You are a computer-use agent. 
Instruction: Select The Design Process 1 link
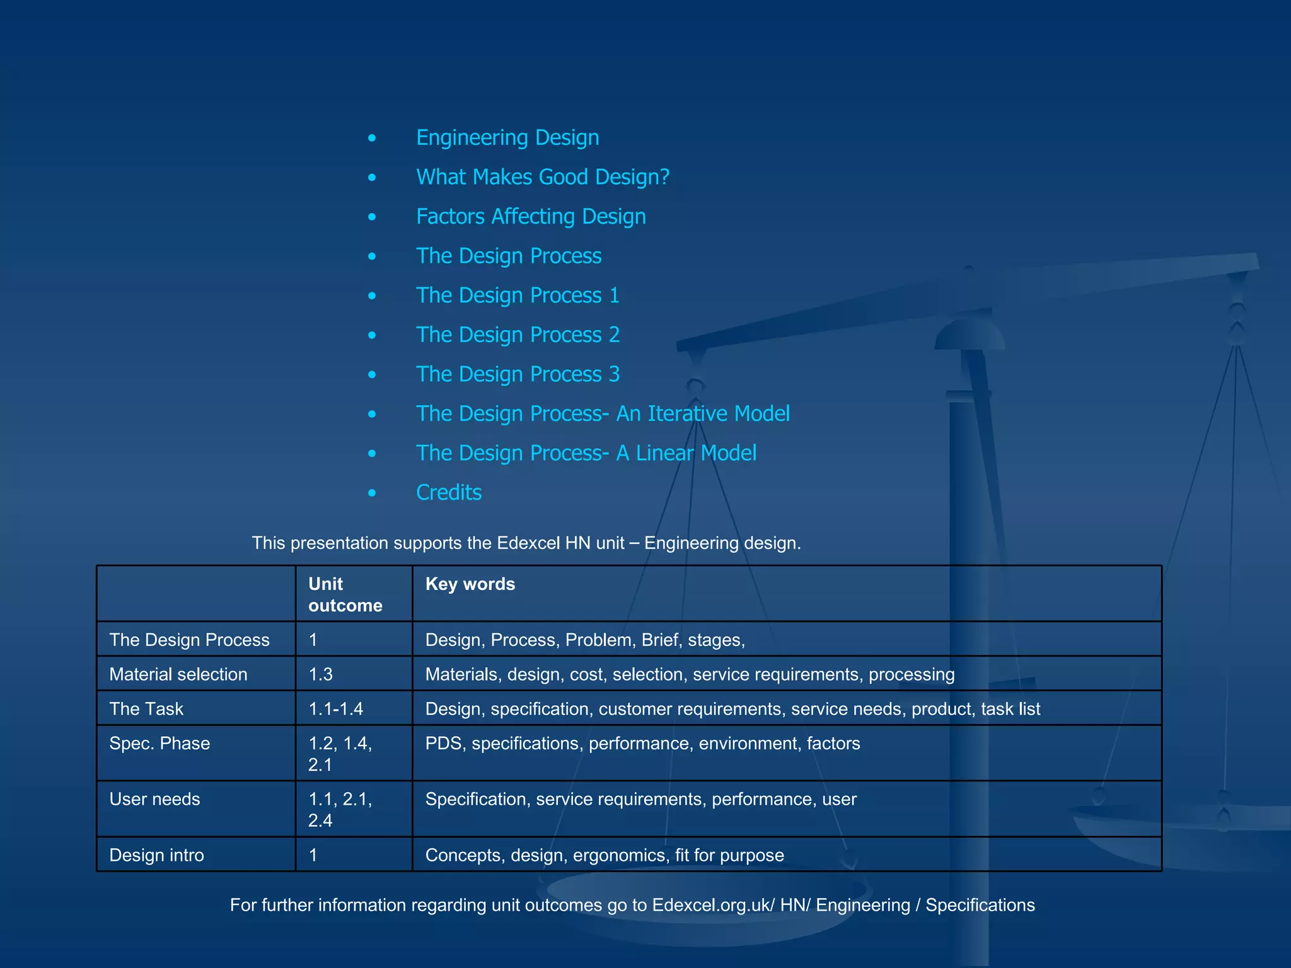[518, 296]
